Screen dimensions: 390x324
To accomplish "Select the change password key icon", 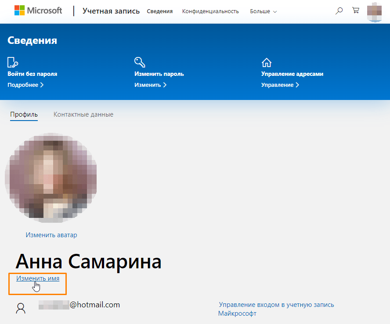I will pyautogui.click(x=139, y=62).
